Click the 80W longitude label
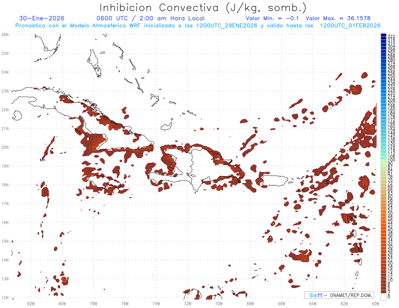Image resolution: width=399 pixels, height=308 pixels. 62,303
